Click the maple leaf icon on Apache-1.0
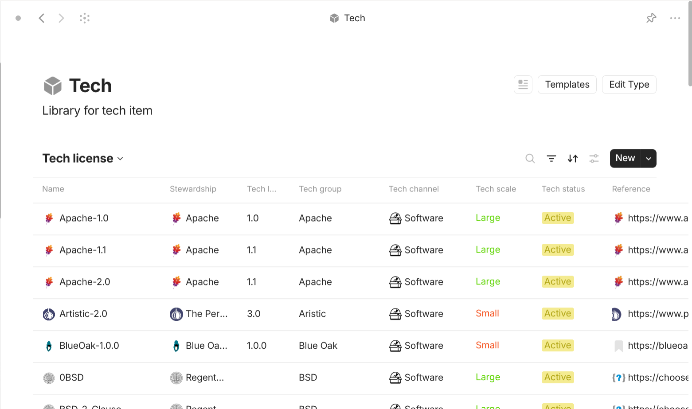This screenshot has width=692, height=409. coord(49,218)
